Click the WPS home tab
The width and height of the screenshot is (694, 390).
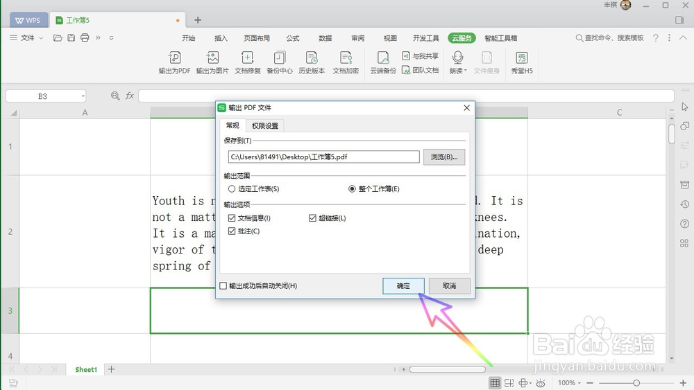[x=28, y=20]
